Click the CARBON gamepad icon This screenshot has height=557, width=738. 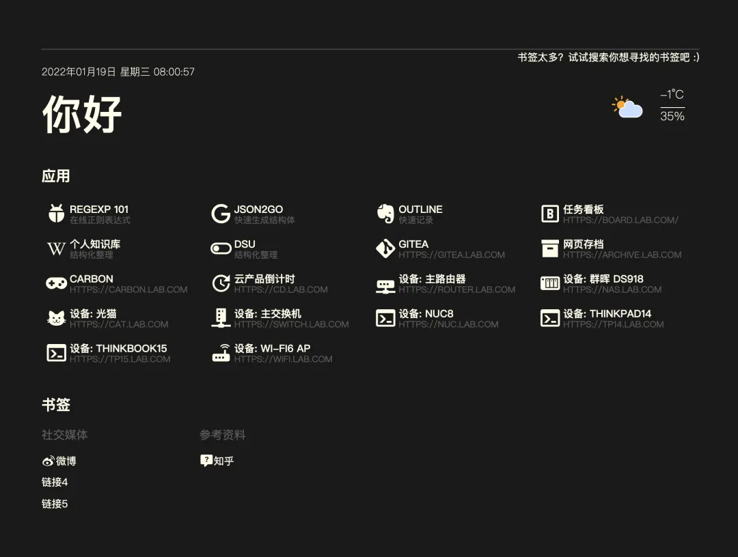click(x=56, y=283)
